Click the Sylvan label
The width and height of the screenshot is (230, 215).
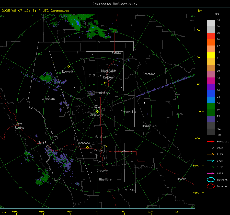pyautogui.click(x=98, y=75)
